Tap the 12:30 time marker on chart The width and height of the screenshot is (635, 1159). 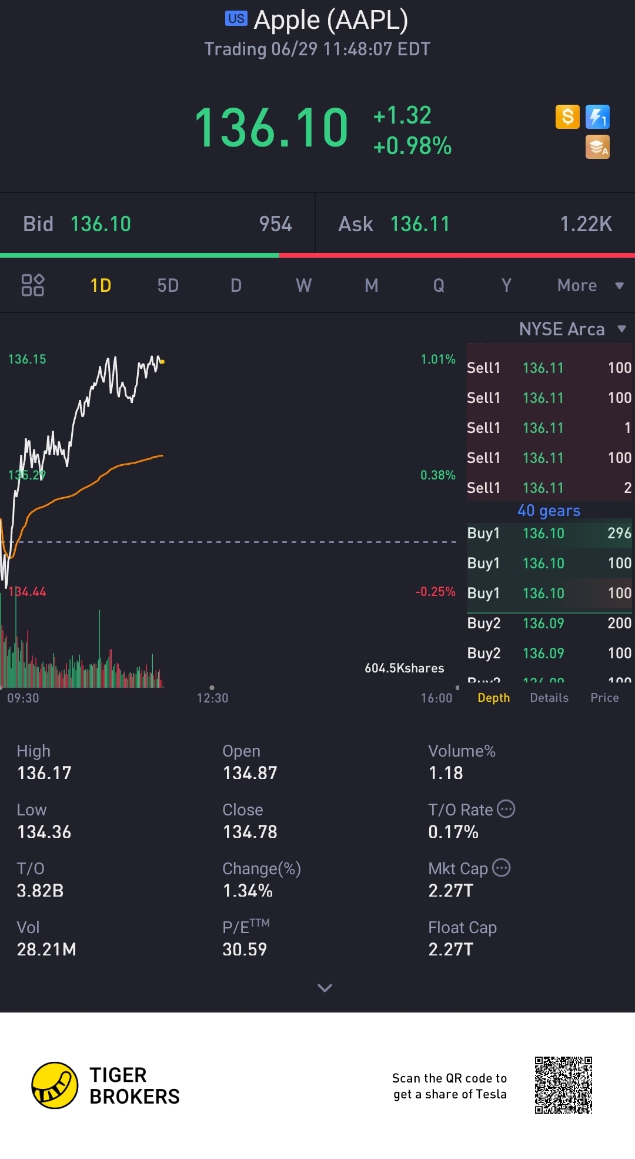pos(212,698)
